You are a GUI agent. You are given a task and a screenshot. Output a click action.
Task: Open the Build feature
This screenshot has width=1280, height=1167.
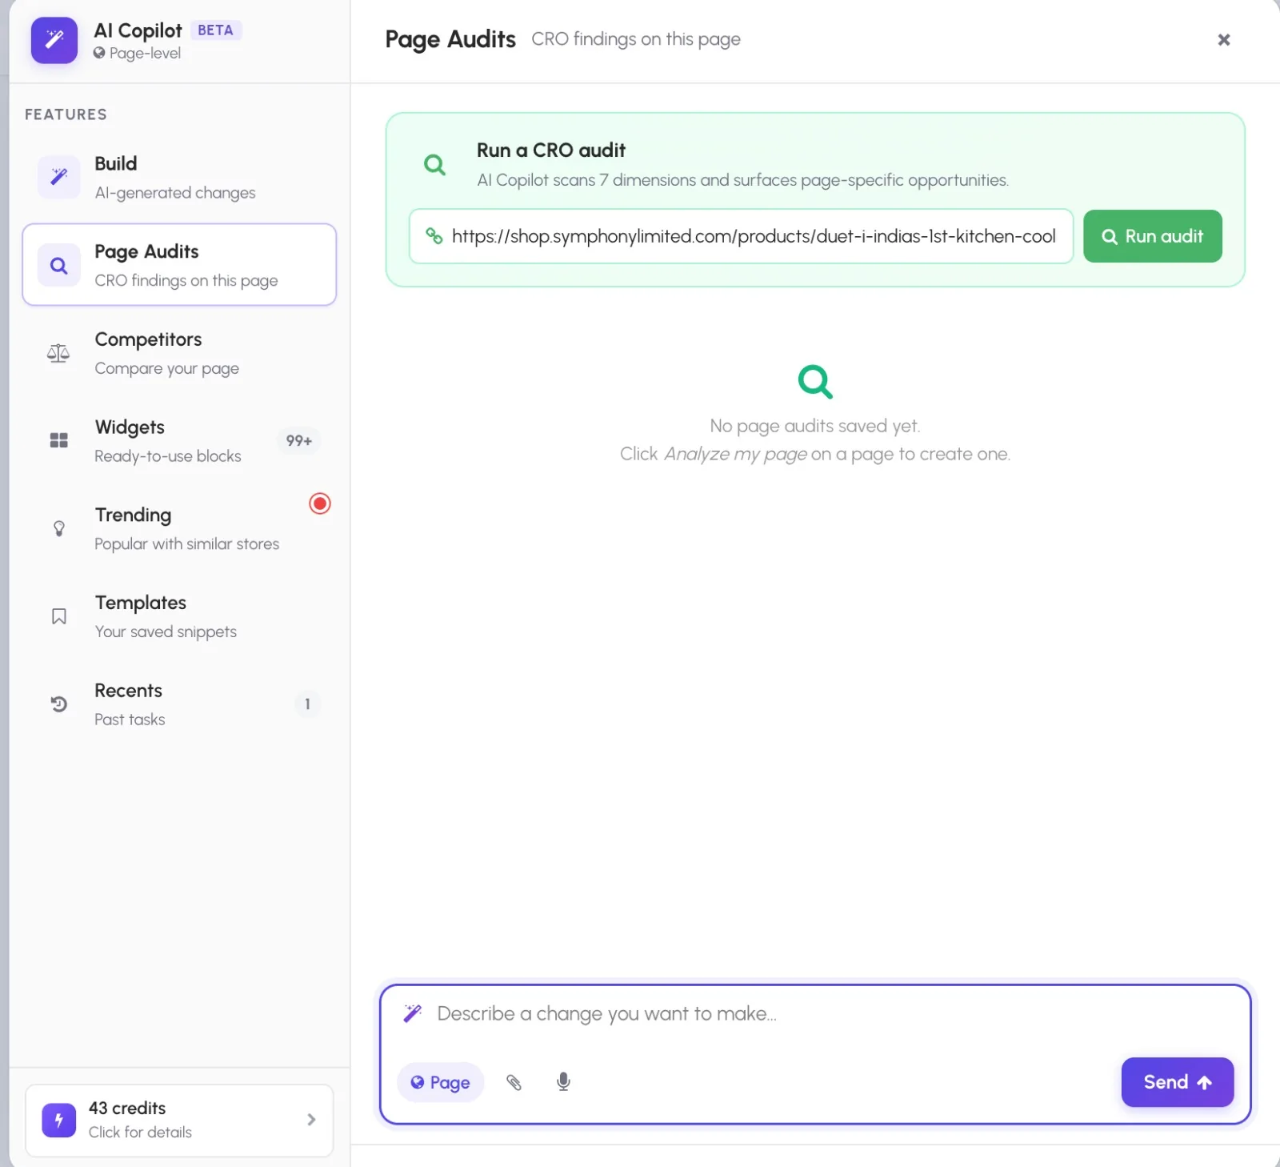click(x=179, y=177)
